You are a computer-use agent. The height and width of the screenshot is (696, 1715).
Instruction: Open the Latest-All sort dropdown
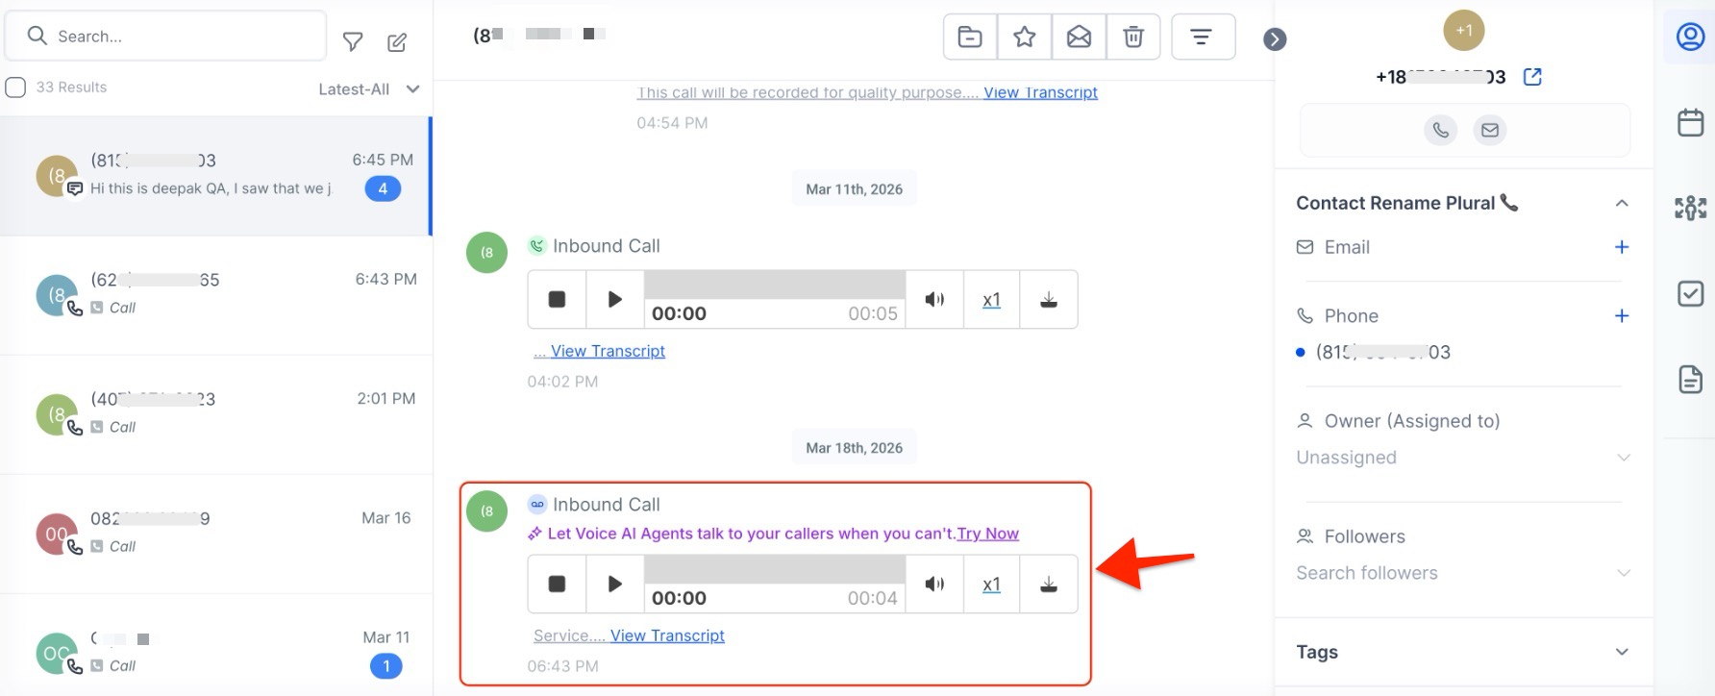[369, 89]
